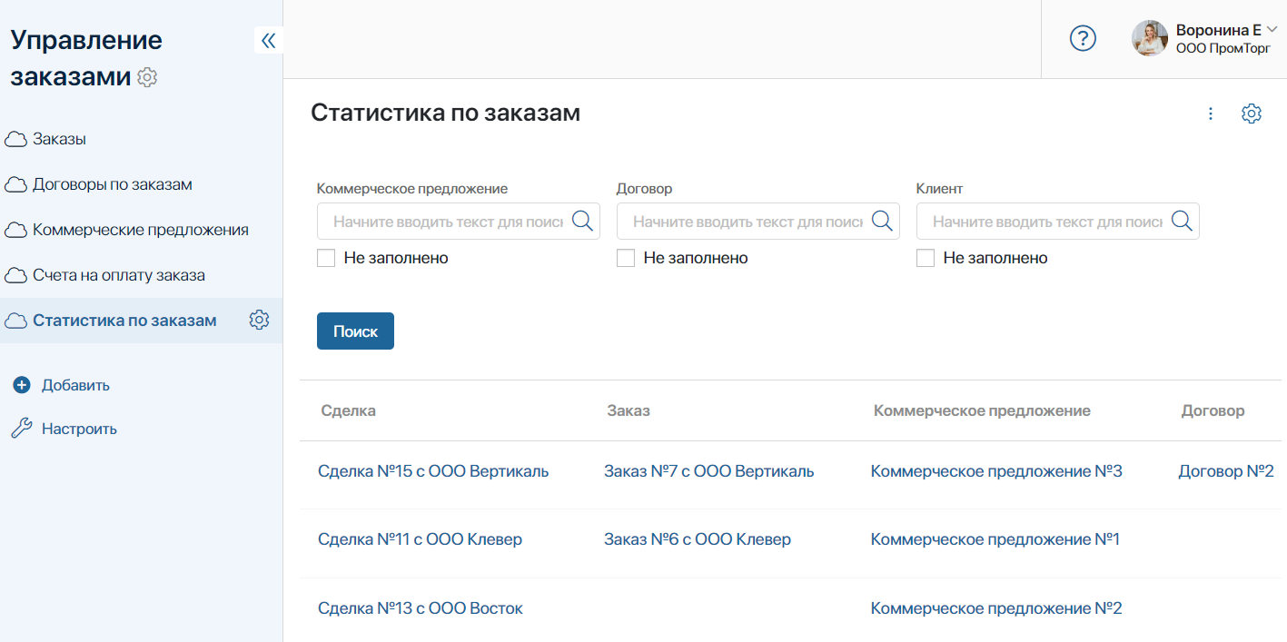The height and width of the screenshot is (642, 1287).
Task: Open Счета на оплату заказа section
Action: pyautogui.click(x=119, y=275)
